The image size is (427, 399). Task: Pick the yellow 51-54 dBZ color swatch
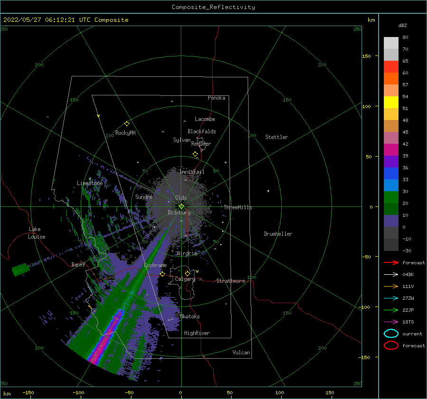coord(391,102)
